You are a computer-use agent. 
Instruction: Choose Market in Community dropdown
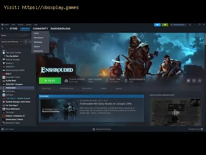pos(36,46)
